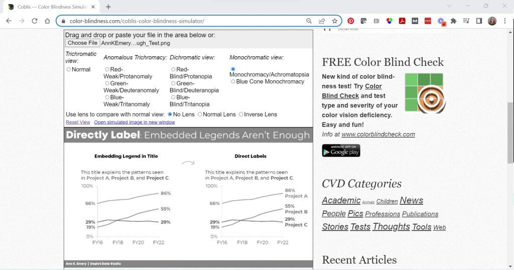Click the Choose File button
514x270 pixels.
pyautogui.click(x=83, y=43)
